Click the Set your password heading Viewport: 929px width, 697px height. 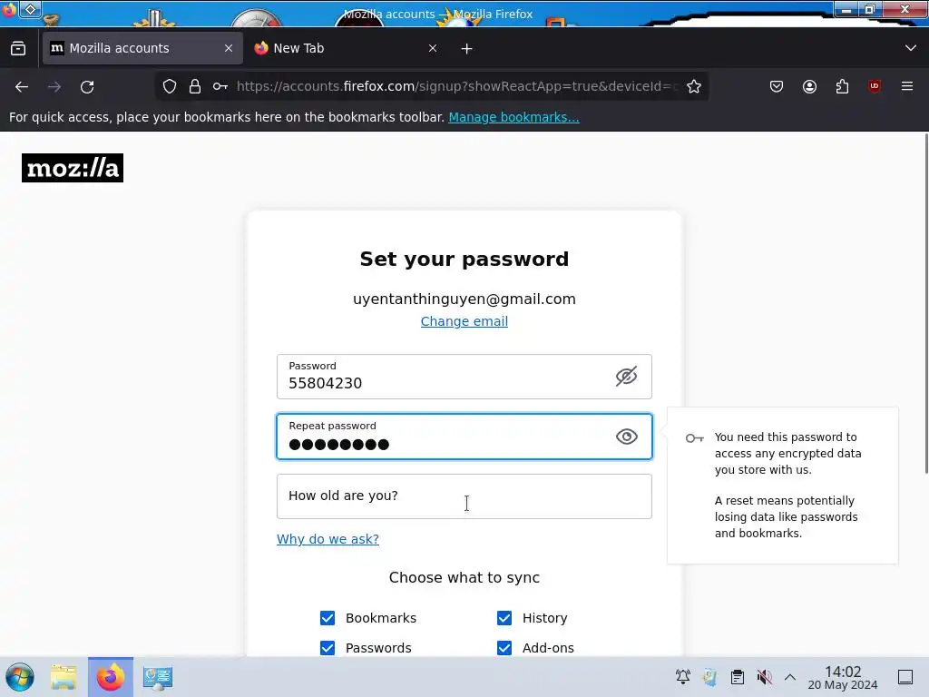[464, 259]
